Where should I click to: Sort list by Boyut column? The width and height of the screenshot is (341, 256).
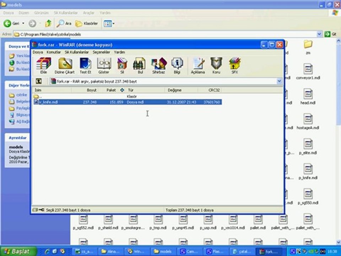click(85, 90)
